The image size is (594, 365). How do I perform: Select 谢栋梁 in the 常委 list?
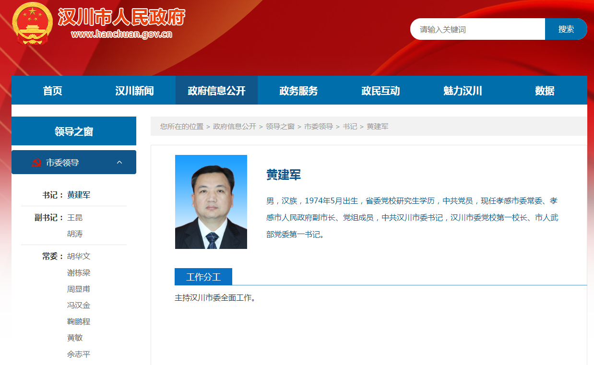pyautogui.click(x=79, y=272)
